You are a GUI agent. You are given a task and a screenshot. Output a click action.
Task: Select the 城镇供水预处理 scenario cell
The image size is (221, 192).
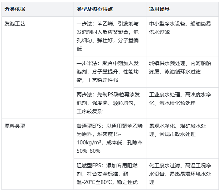[x=183, y=68]
